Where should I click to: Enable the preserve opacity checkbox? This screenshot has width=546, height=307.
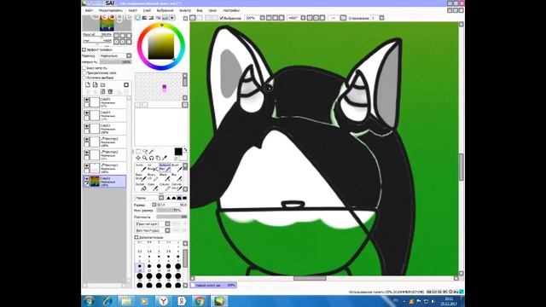[84, 68]
